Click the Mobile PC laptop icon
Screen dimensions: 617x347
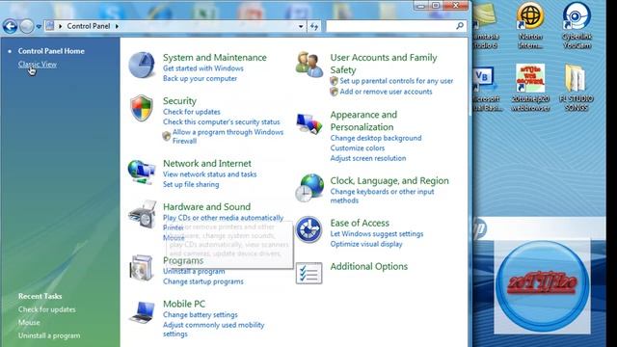point(142,311)
